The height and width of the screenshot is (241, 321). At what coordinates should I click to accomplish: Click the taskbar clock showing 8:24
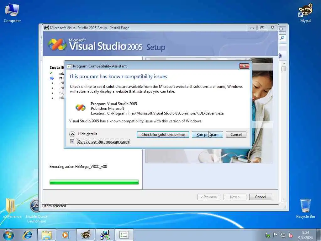[x=305, y=235]
